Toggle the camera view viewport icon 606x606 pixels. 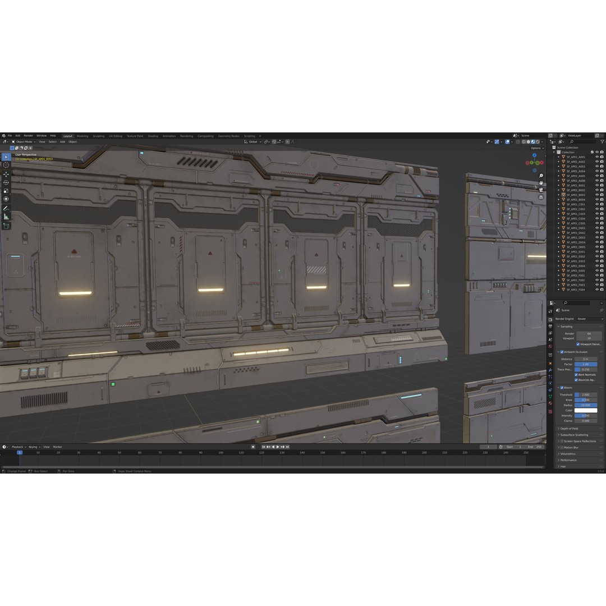(x=541, y=190)
